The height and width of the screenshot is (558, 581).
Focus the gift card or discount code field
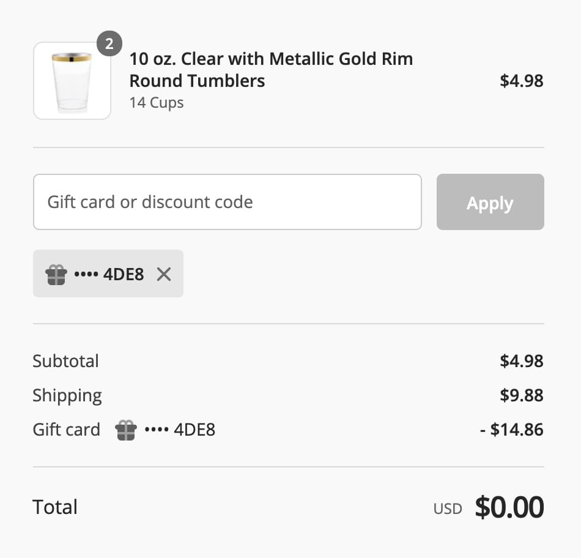click(x=227, y=202)
